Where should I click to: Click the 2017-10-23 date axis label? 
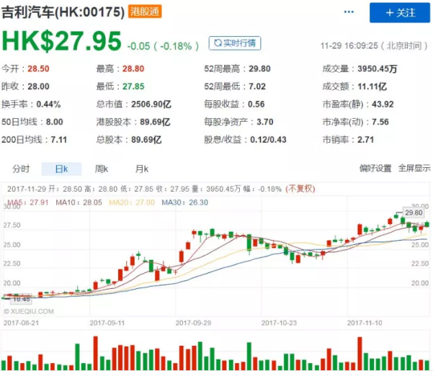[x=279, y=323]
